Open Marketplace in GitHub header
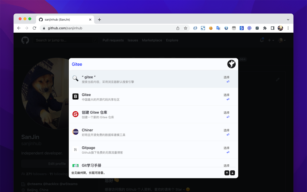The width and height of the screenshot is (307, 192). (x=152, y=40)
